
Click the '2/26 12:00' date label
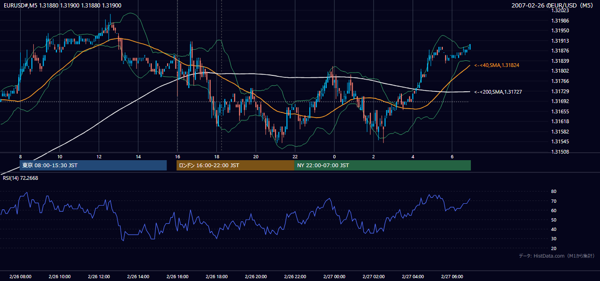pyautogui.click(x=99, y=277)
